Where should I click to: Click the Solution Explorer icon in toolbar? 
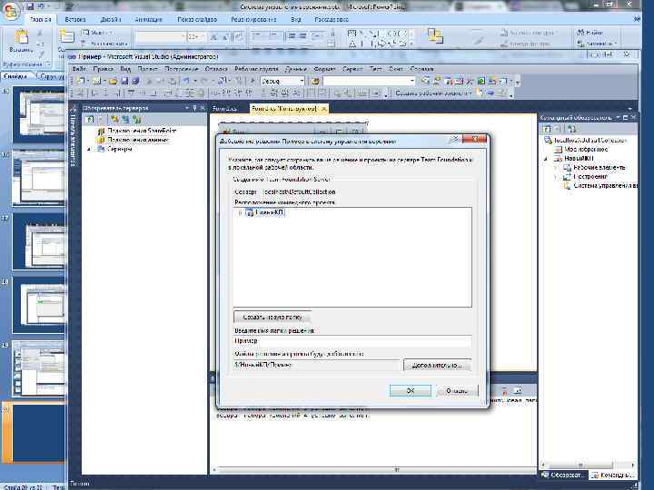(x=425, y=82)
